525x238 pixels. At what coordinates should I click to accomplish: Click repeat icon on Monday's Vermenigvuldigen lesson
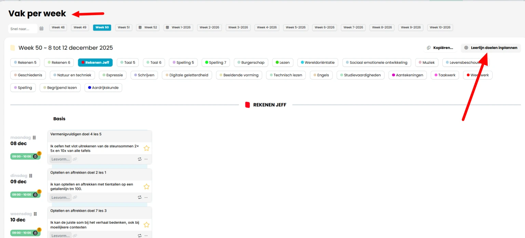(x=139, y=159)
